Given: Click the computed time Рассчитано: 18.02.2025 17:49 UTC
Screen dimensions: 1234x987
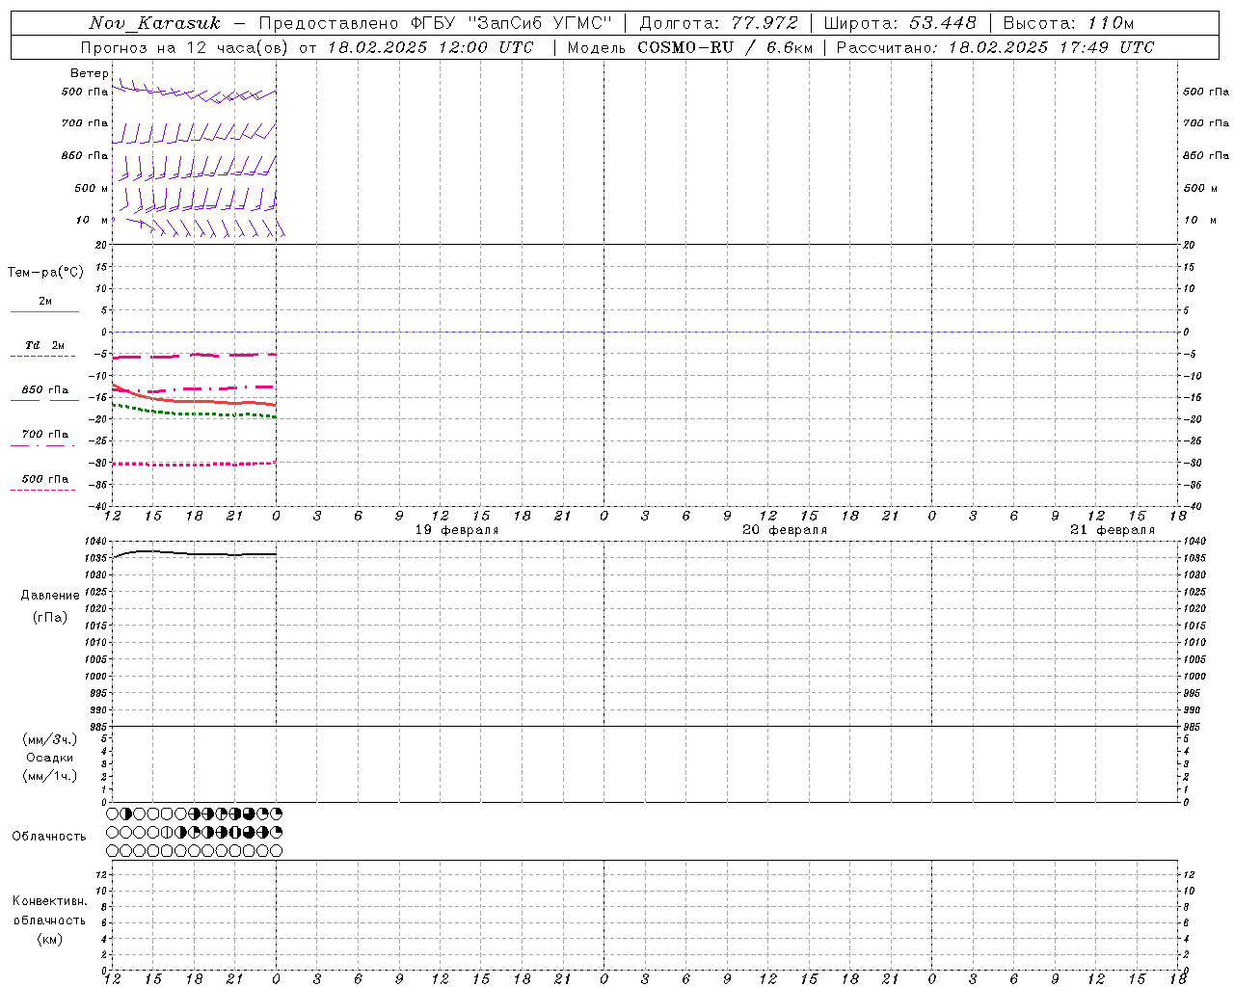Looking at the screenshot, I should pyautogui.click(x=995, y=47).
